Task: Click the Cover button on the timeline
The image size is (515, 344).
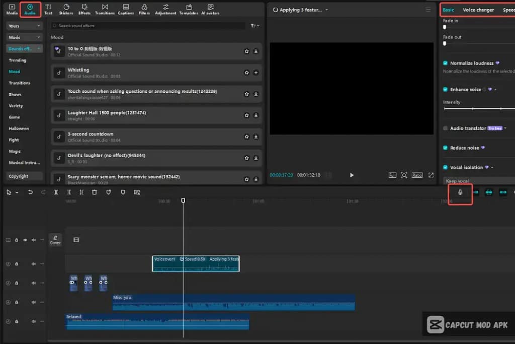Action: 55,240
